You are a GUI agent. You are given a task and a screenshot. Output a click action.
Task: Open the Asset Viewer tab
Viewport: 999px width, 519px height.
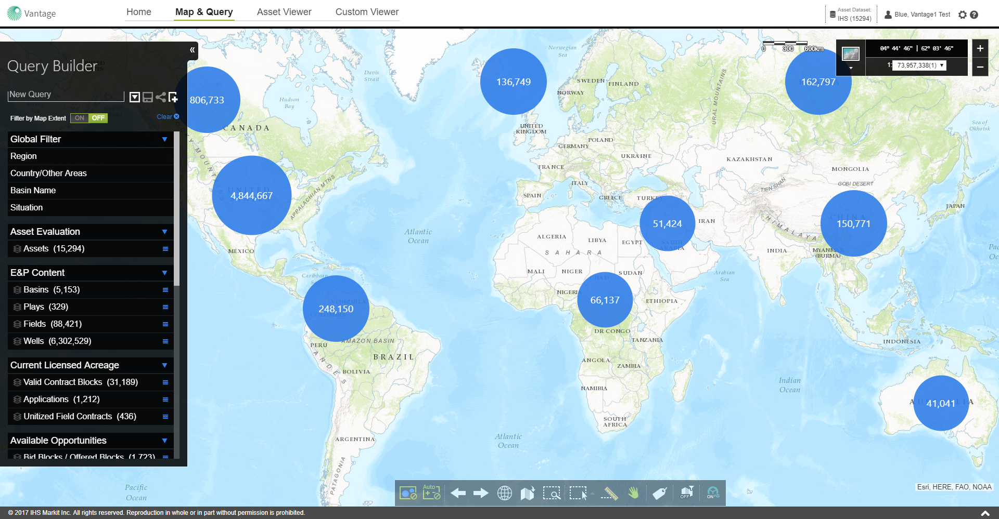[x=284, y=12]
